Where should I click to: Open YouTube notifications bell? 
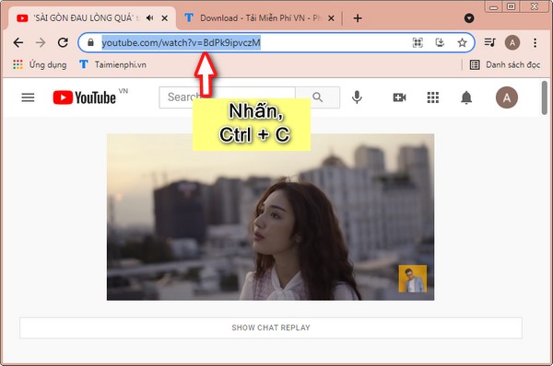466,97
